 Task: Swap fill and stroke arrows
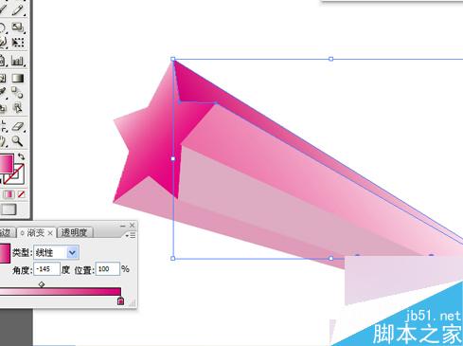pos(21,156)
